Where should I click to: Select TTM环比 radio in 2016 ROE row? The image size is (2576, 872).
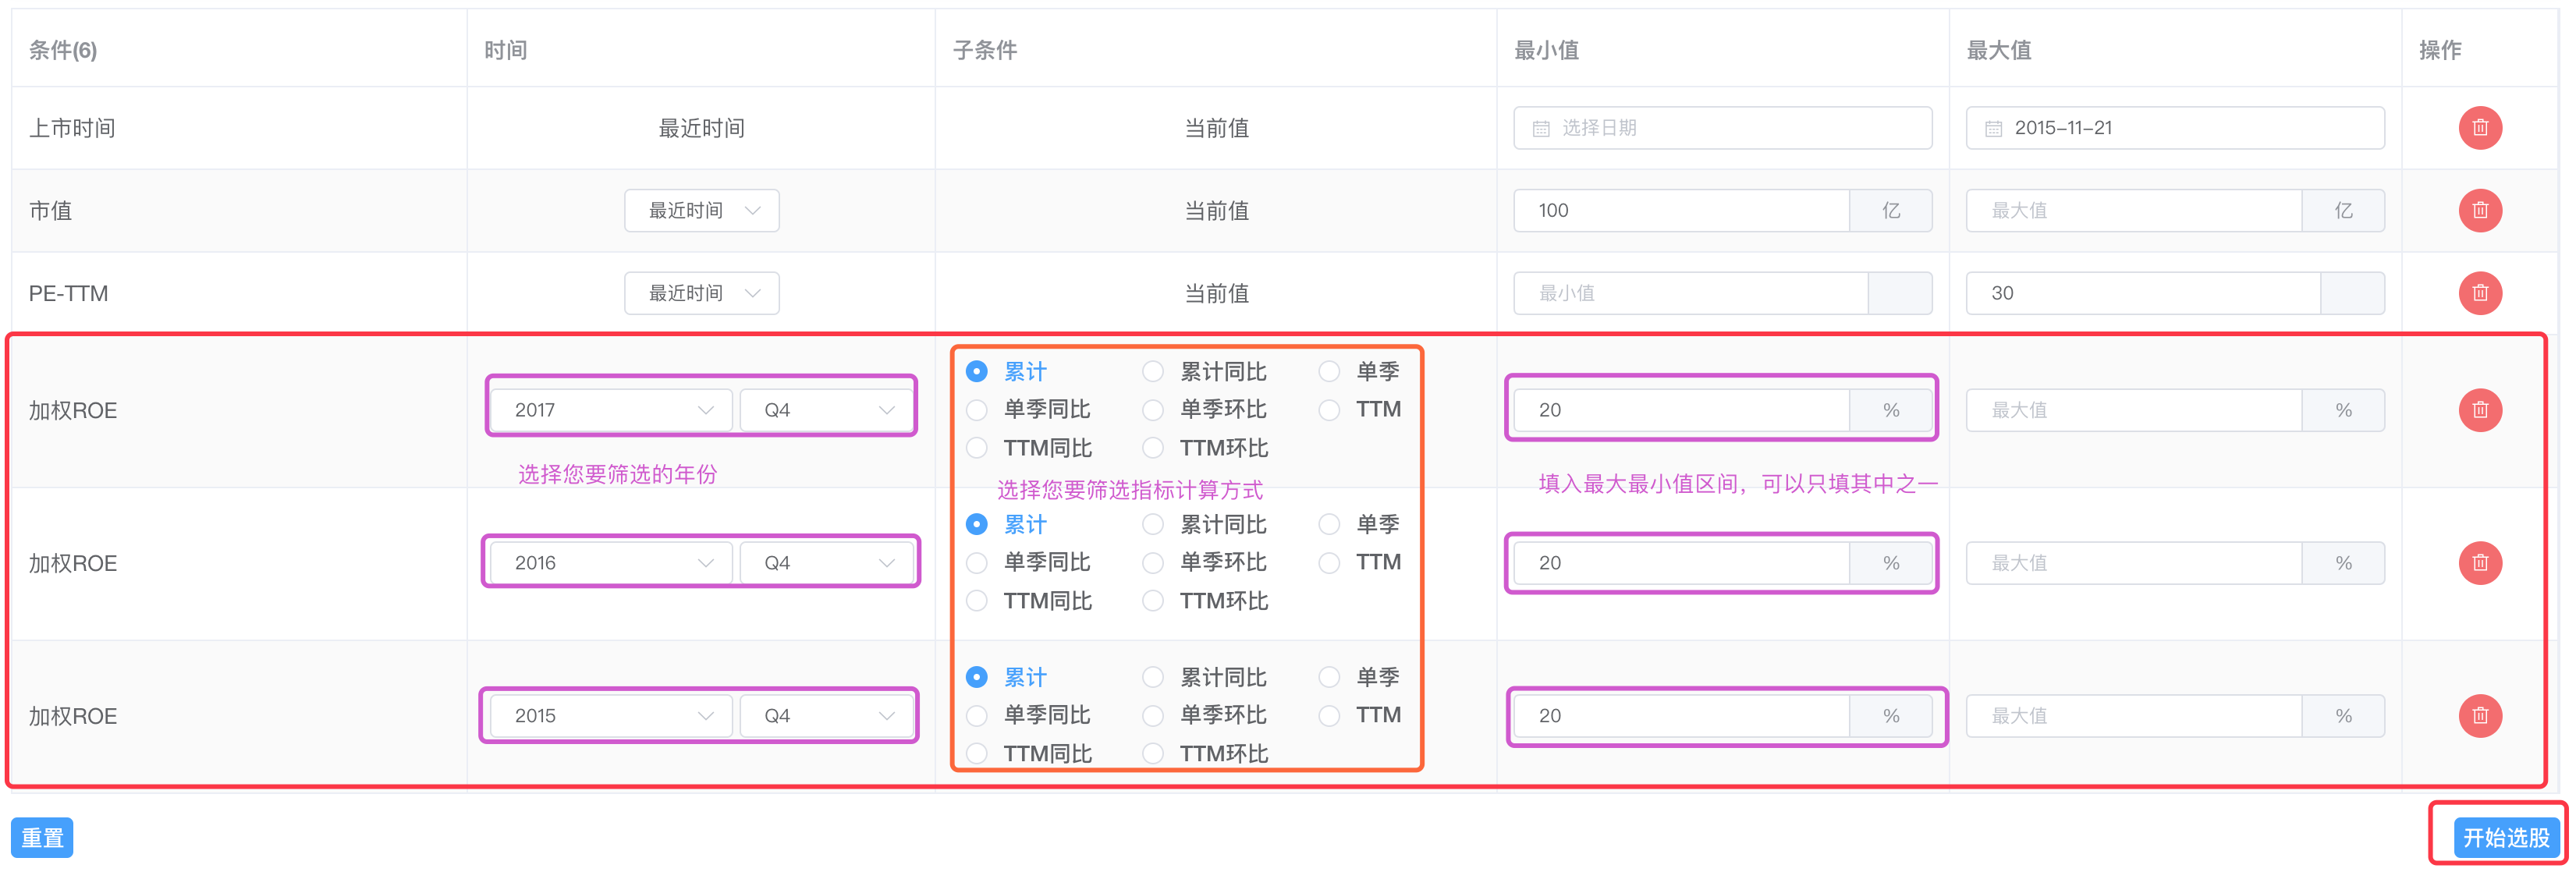point(1153,601)
